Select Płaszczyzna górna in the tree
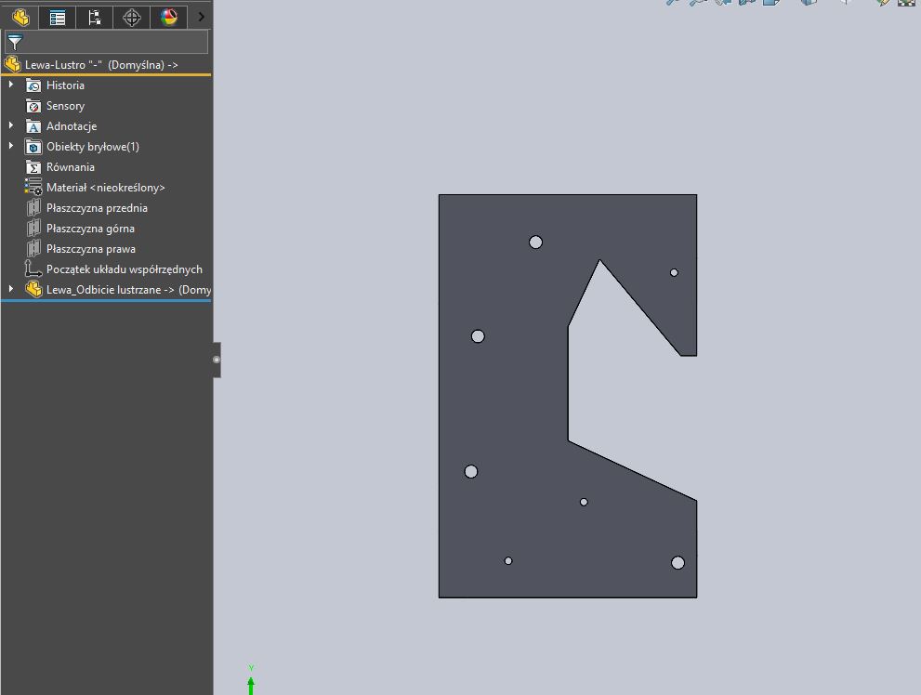921x695 pixels. click(90, 229)
